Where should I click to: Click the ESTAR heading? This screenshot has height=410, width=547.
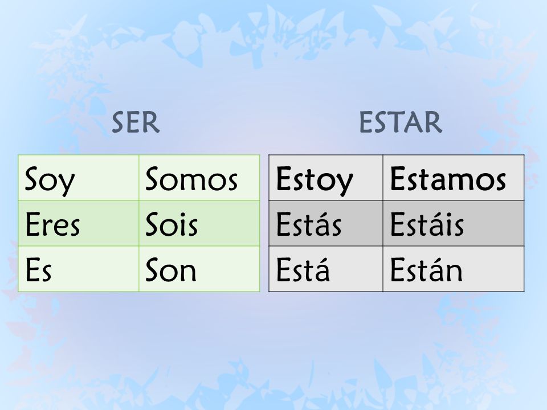click(x=401, y=122)
